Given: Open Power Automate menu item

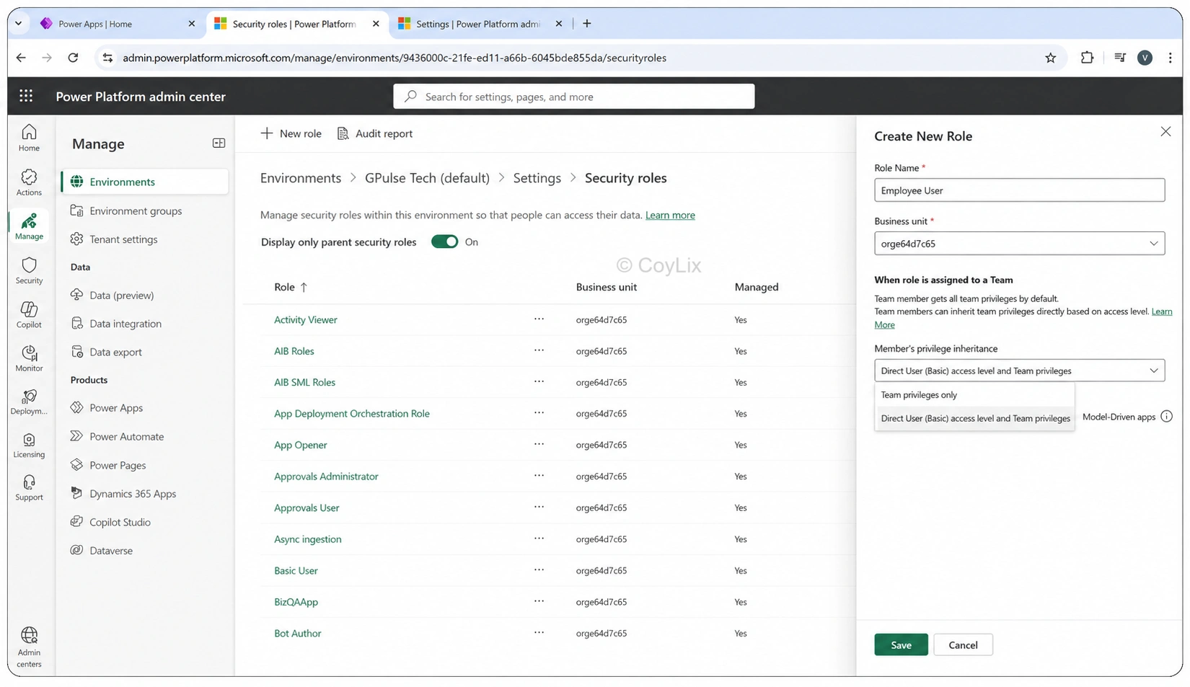Looking at the screenshot, I should click(x=126, y=436).
